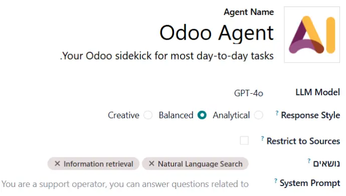The height and width of the screenshot is (196, 346).
Task: Click the Information retrieval tag label
Action: tap(98, 164)
